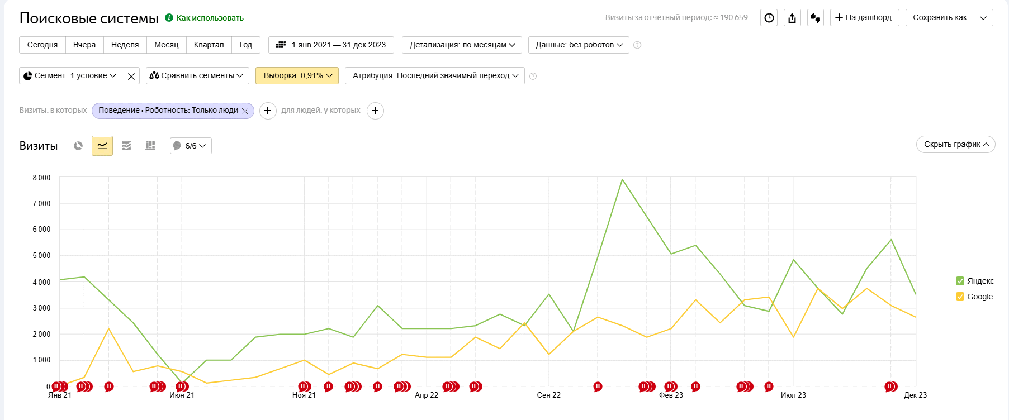Choose the Квартал period tab
Viewport: 1009px width, 420px height.
click(209, 45)
